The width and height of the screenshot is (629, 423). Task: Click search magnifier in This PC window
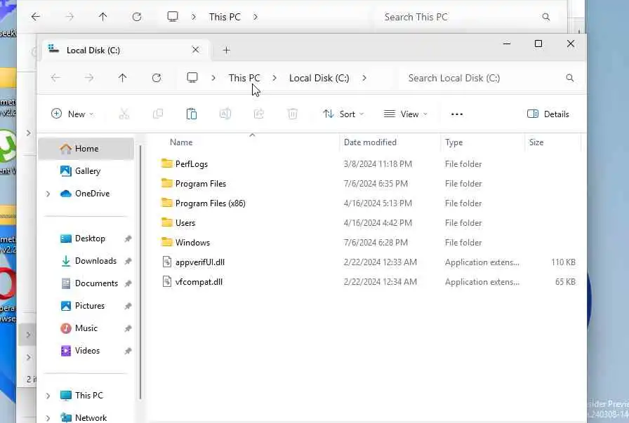click(546, 17)
